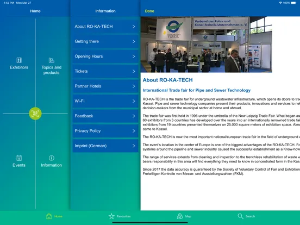Open the Feedback entry
The width and height of the screenshot is (300, 225).
point(105,116)
